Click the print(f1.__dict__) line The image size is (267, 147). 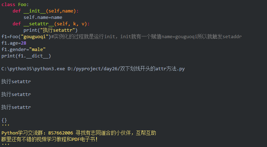(x=26, y=56)
